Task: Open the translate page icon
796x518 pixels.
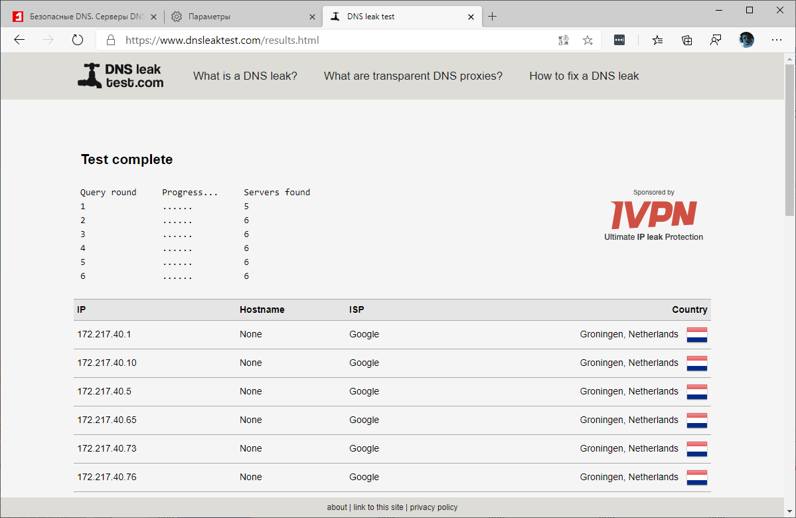Action: tap(564, 40)
